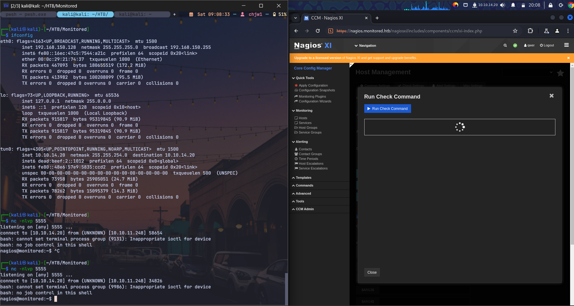
Task: Click the lock screen icon in the panel
Action: tap(551, 5)
